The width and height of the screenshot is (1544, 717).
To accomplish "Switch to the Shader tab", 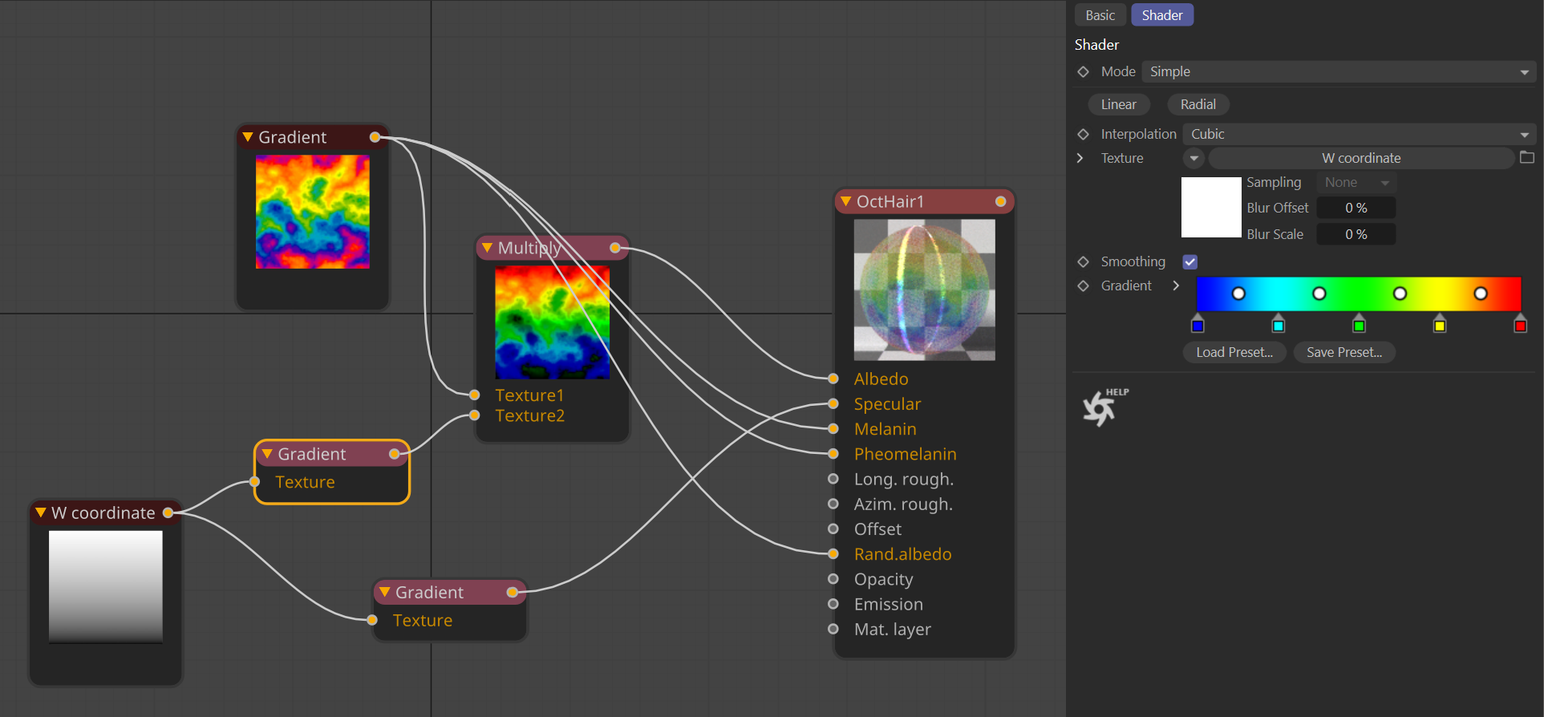I will [x=1161, y=15].
